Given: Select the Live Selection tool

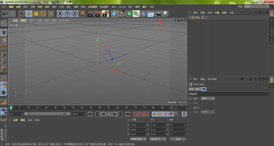Looking at the screenshot, I should point(22,14).
